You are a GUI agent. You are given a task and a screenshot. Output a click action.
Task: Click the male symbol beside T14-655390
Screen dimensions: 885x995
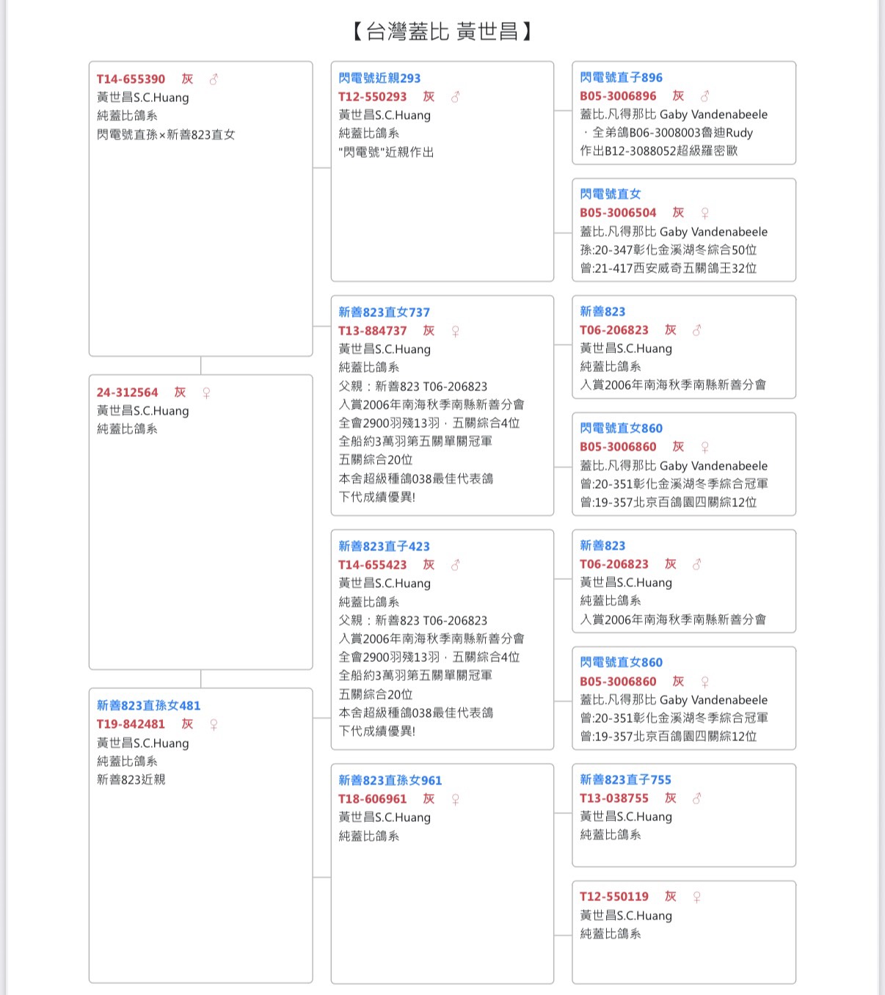214,79
